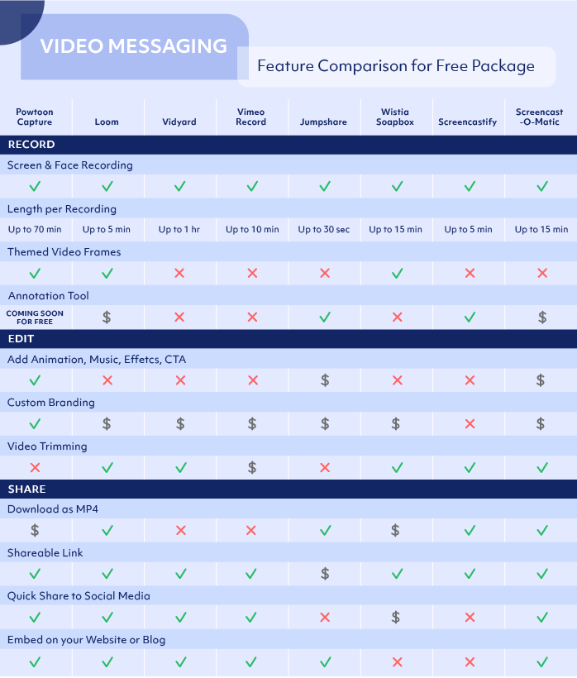Select the RECORD section header

[x=31, y=145]
